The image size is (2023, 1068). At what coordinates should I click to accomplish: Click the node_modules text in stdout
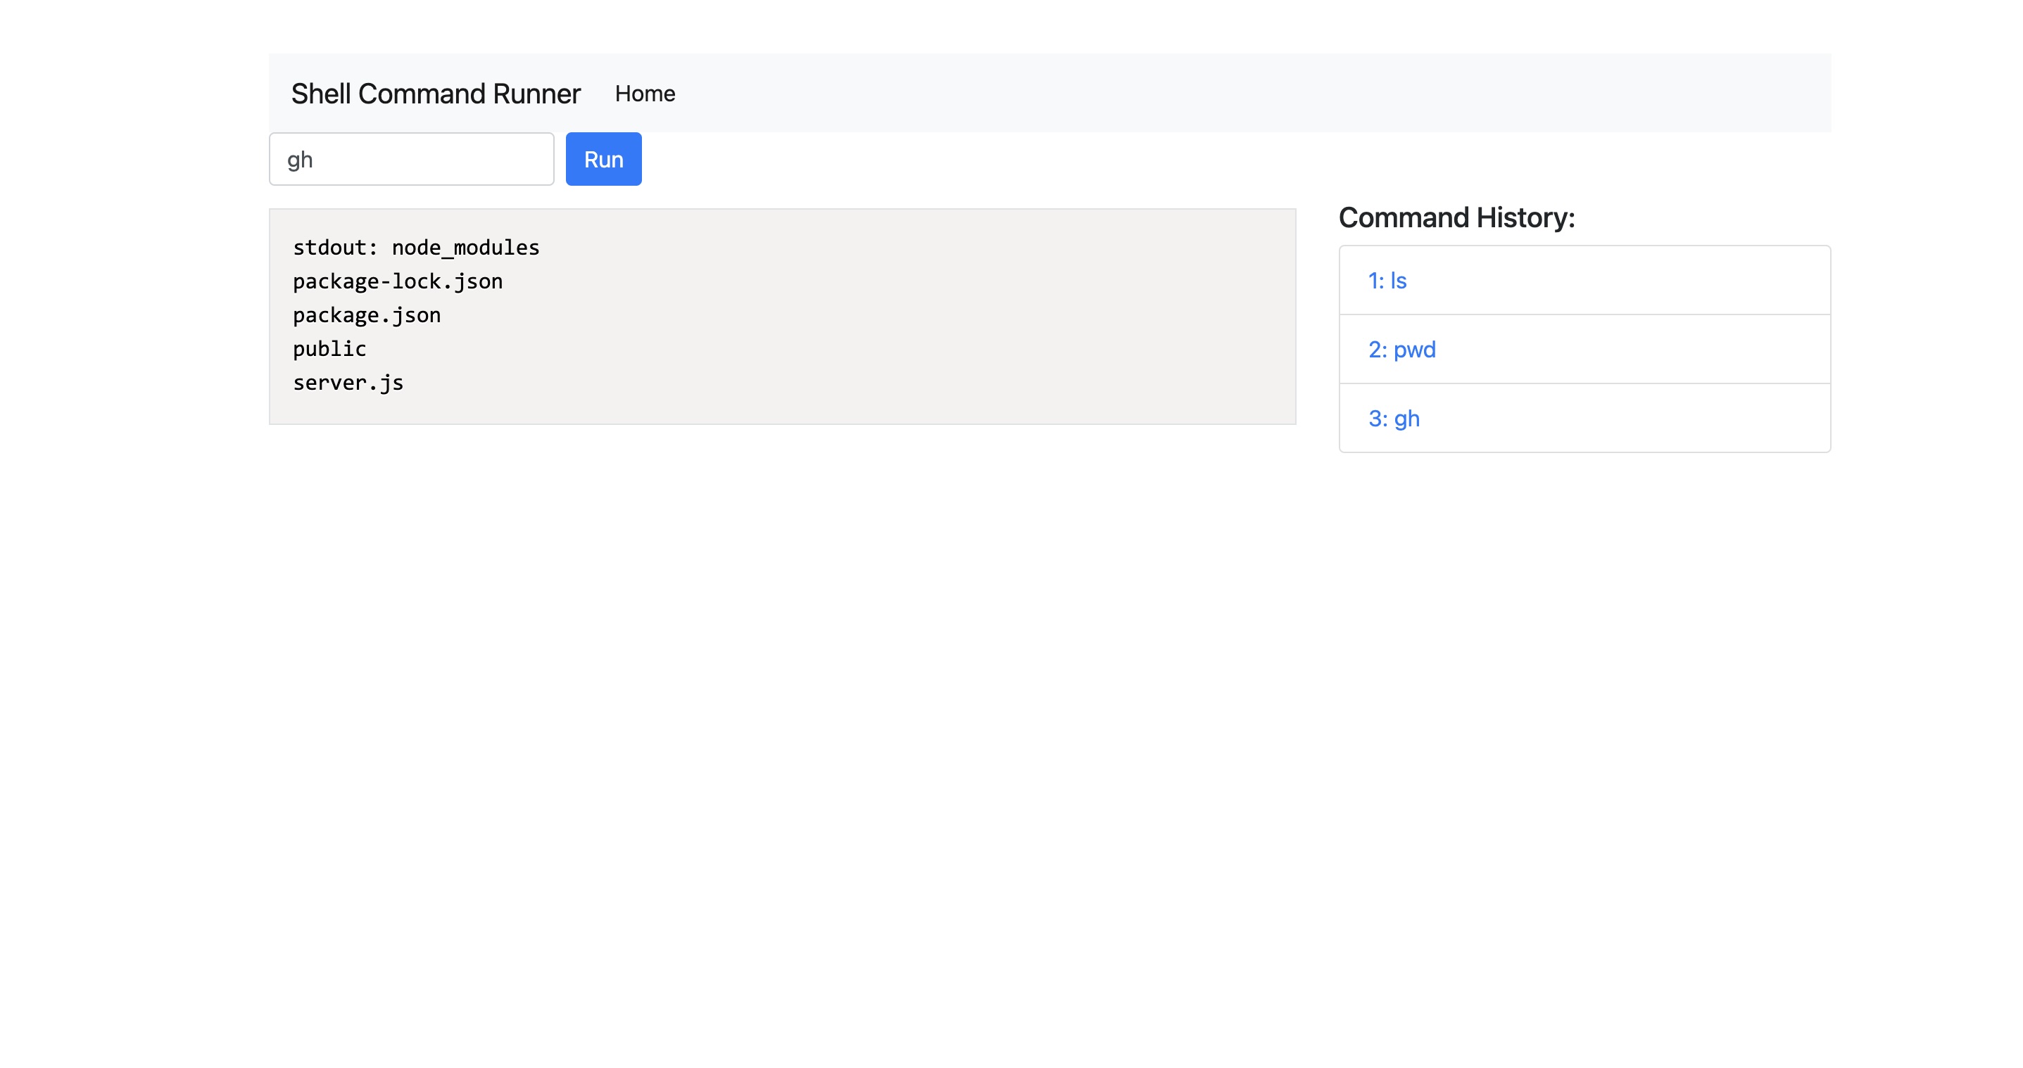pos(465,247)
